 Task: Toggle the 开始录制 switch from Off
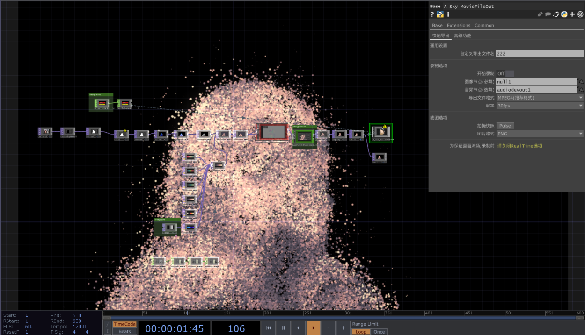click(509, 73)
